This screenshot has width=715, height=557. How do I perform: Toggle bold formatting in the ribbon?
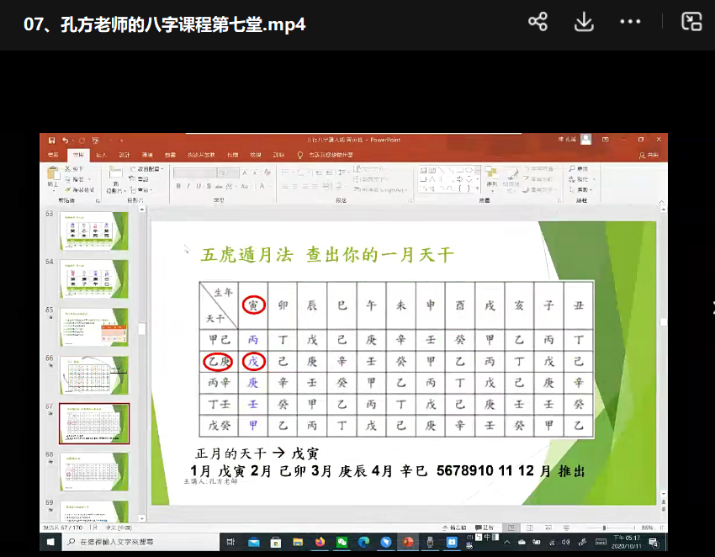click(x=177, y=186)
